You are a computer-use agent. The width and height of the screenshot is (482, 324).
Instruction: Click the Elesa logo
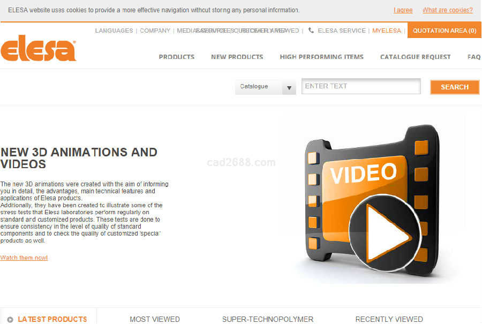(38, 48)
